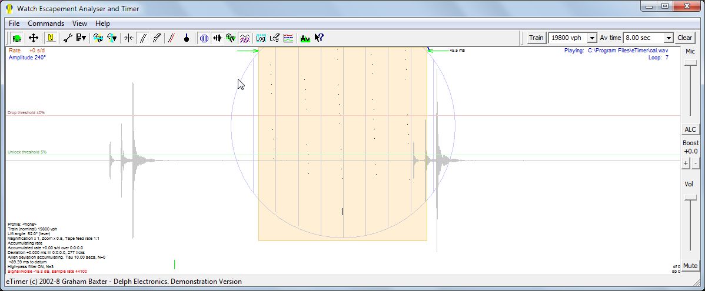This screenshot has width=705, height=291.
Task: Toggle the yellow highlighted toolbar button
Action: tap(51, 38)
